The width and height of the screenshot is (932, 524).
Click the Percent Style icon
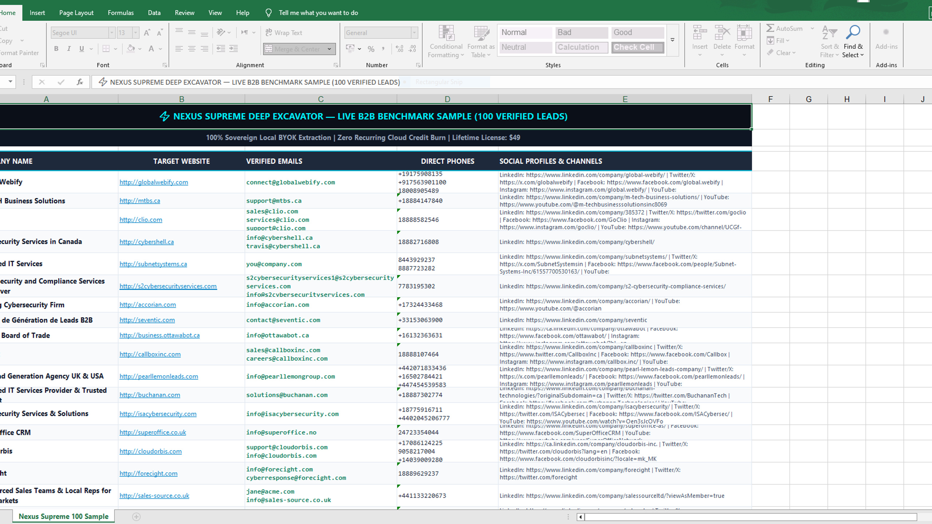371,49
